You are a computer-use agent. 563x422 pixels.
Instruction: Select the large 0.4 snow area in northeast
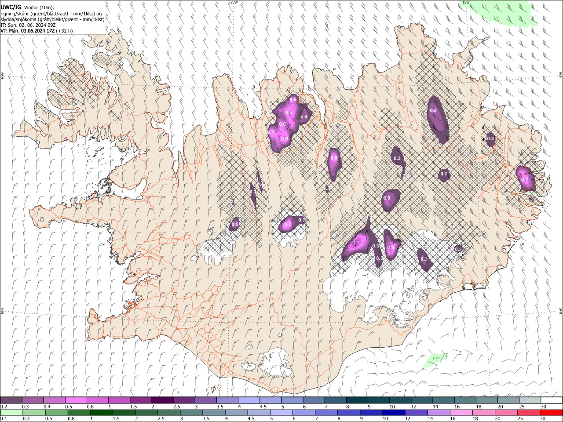[x=438, y=119]
